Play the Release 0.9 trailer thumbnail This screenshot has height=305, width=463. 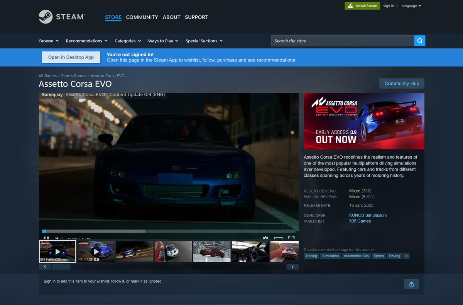pos(57,251)
